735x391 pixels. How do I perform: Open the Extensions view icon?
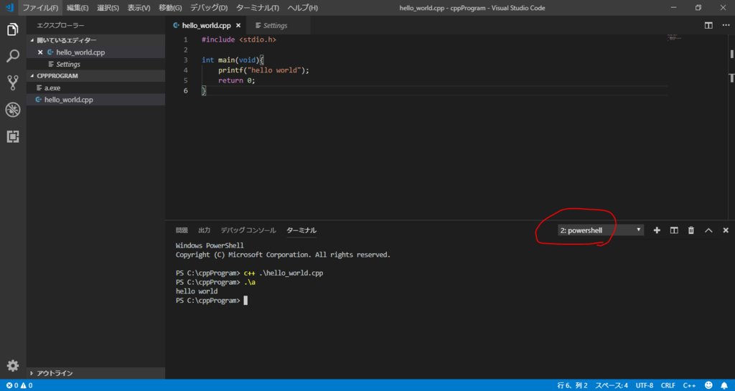[x=13, y=137]
